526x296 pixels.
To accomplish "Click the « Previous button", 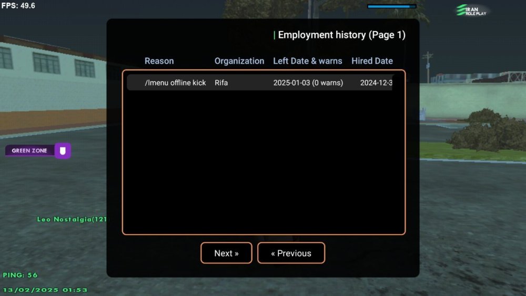I will pos(291,253).
